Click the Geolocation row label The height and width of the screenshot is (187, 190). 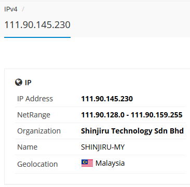[37, 164]
